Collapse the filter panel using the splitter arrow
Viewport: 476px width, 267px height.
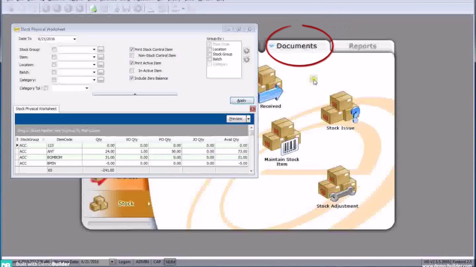(135, 94)
